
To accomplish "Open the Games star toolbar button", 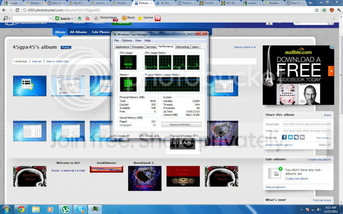I will [145, 18].
